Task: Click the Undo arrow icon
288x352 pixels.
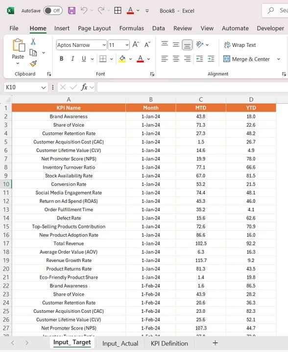Action: coord(84,10)
